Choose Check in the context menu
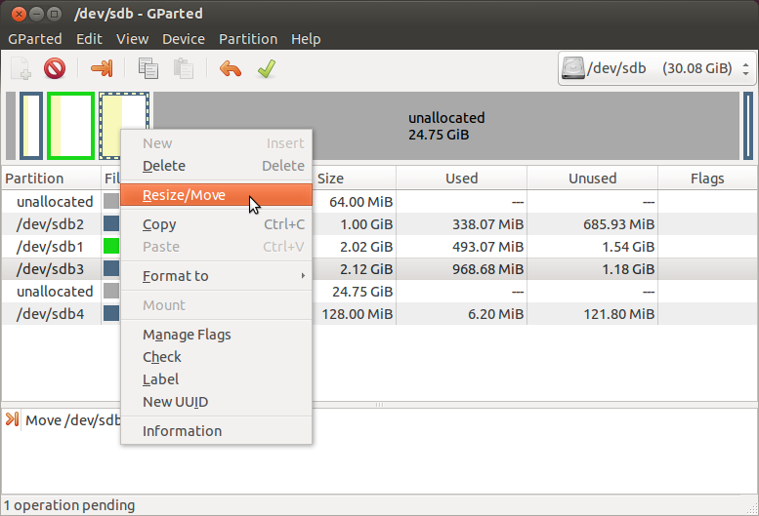759x516 pixels. coord(216,357)
